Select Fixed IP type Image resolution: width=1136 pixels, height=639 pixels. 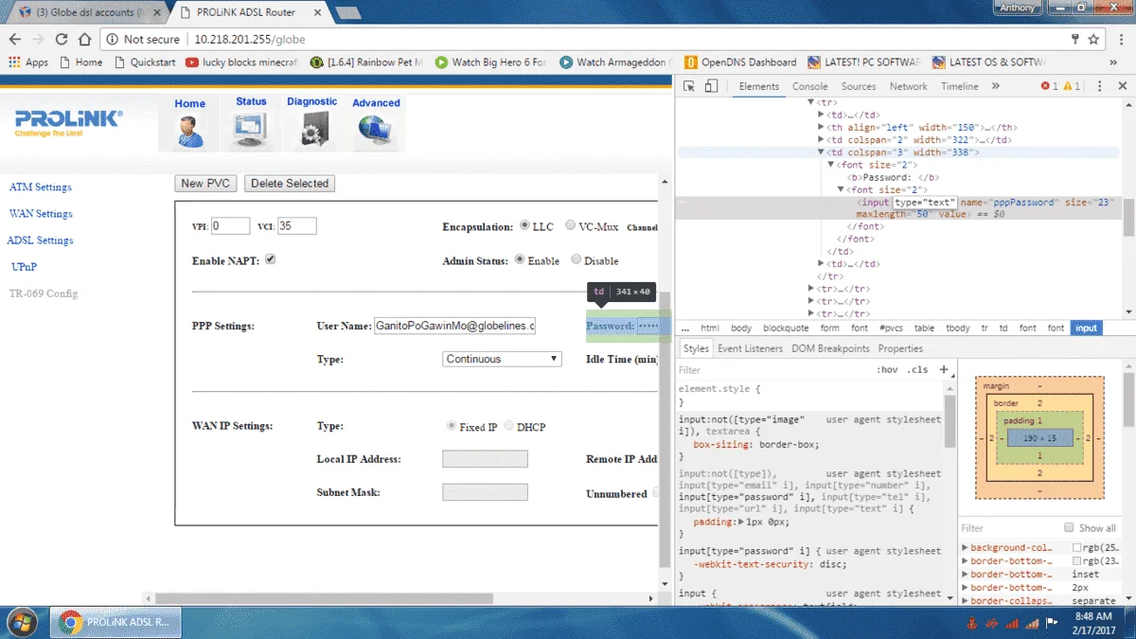452,426
